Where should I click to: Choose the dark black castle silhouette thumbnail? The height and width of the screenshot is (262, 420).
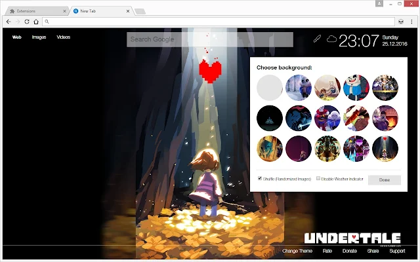point(270,118)
